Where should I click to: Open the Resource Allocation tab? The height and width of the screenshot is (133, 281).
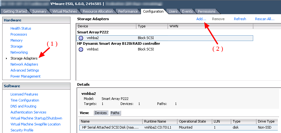click(x=98, y=11)
